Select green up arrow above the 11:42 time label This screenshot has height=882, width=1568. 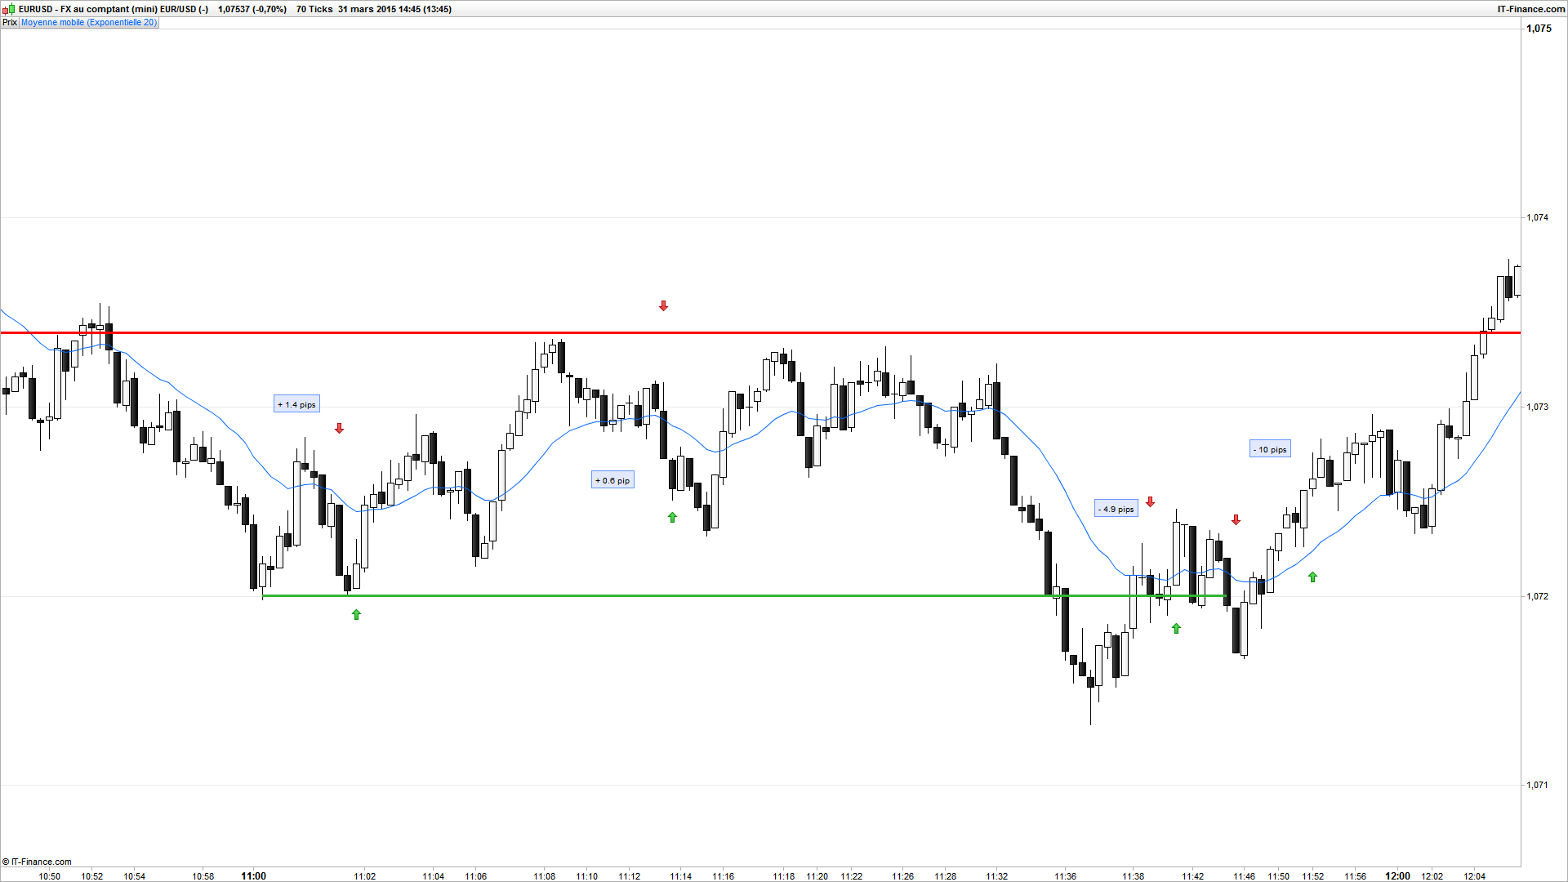coord(1177,629)
